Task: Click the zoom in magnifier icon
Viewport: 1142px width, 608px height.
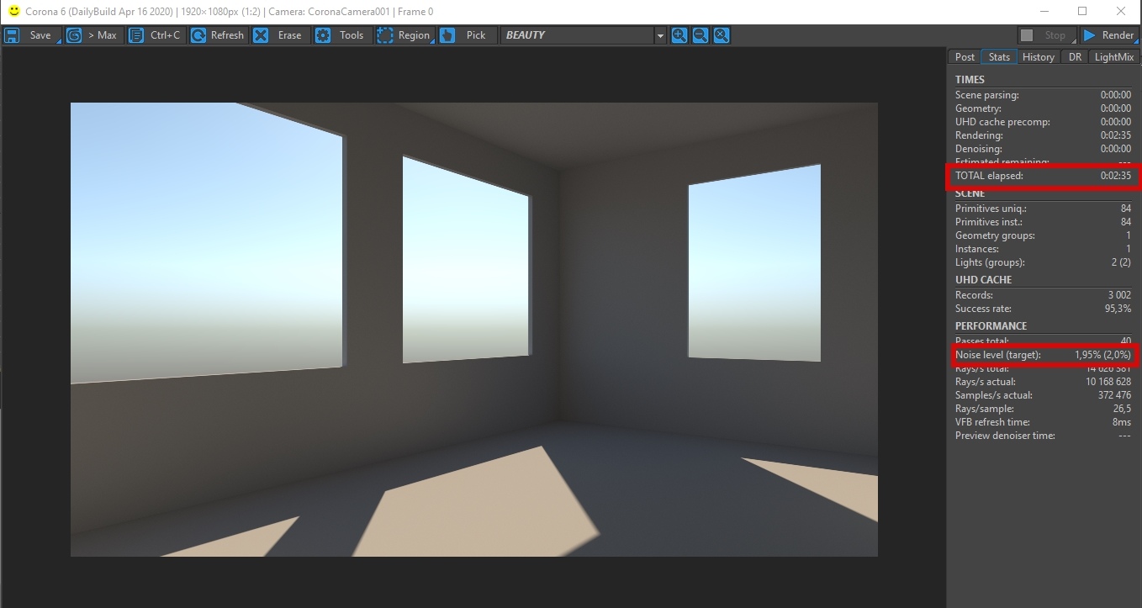Action: pos(679,35)
